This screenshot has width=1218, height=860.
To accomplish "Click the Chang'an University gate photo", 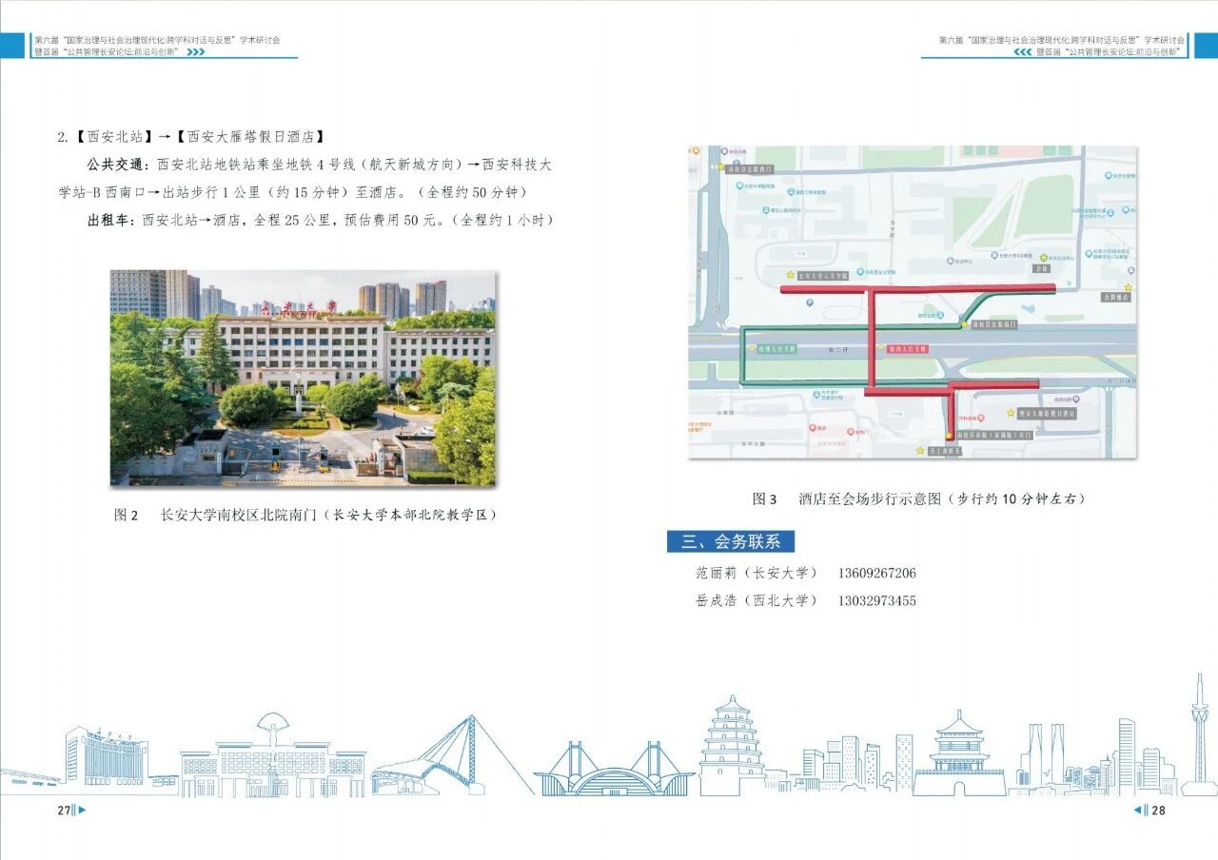I will (303, 377).
